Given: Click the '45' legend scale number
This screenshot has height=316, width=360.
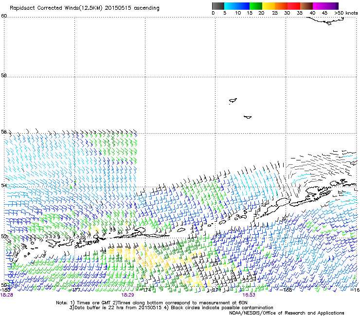Looking at the screenshot, I should pos(324,13).
